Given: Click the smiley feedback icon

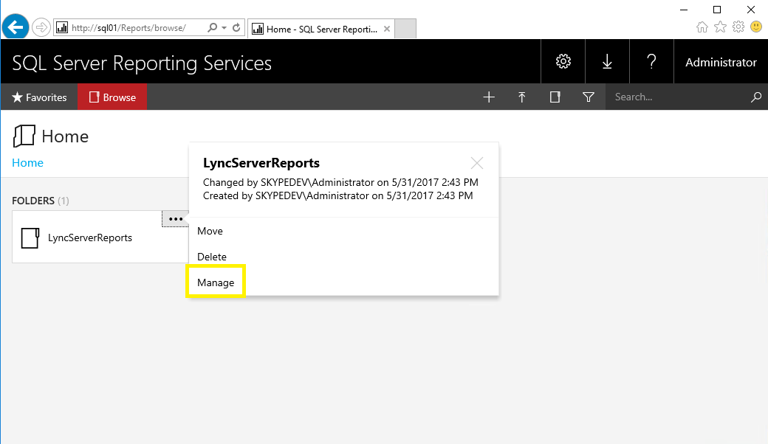Looking at the screenshot, I should click(x=757, y=27).
